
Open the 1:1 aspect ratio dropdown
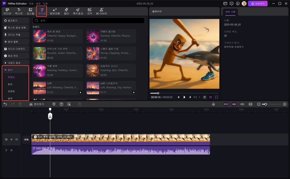pyautogui.click(x=197, y=97)
